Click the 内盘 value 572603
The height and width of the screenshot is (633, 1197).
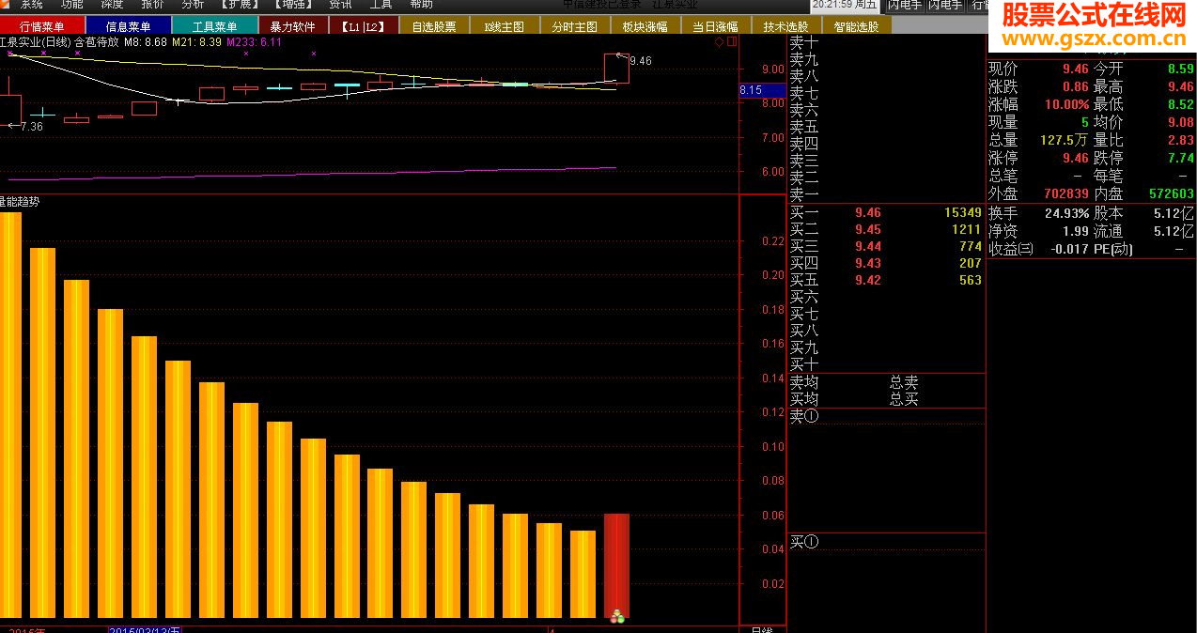pos(1172,193)
